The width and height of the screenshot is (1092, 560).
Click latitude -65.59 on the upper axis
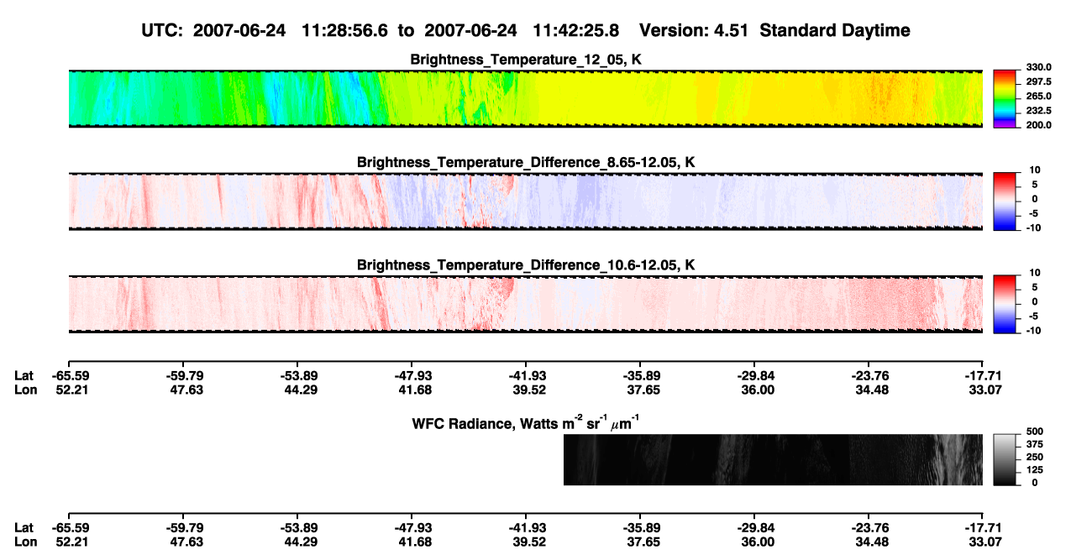(x=70, y=375)
